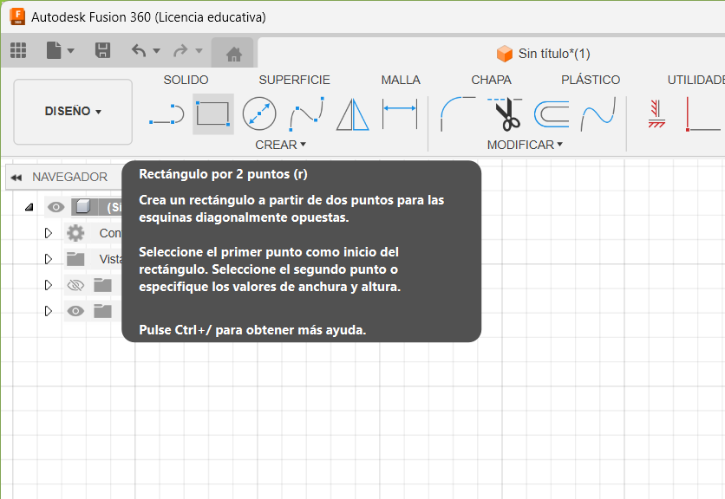Image resolution: width=725 pixels, height=499 pixels.
Task: Select the Mirror triangle tool
Action: point(353,114)
